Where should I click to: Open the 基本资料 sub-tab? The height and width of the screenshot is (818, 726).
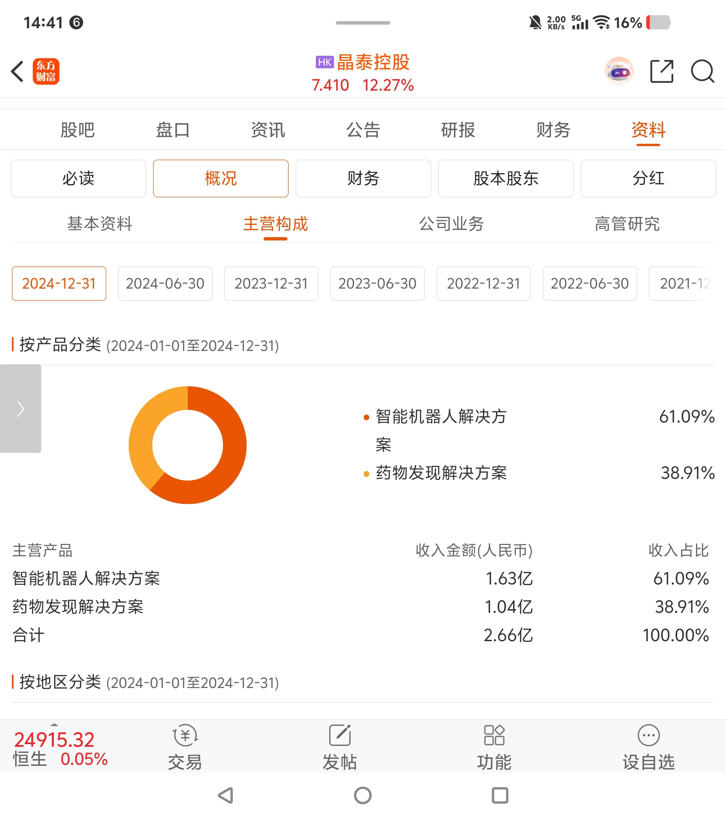pos(100,224)
